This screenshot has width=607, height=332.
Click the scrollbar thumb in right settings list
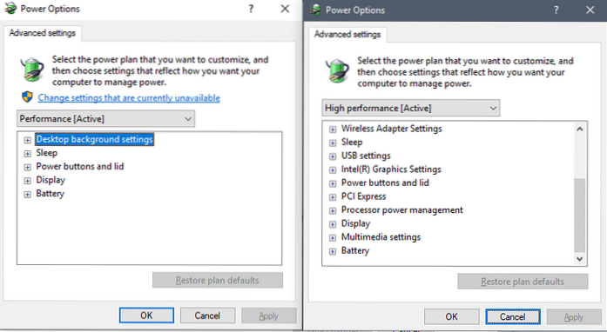point(579,215)
